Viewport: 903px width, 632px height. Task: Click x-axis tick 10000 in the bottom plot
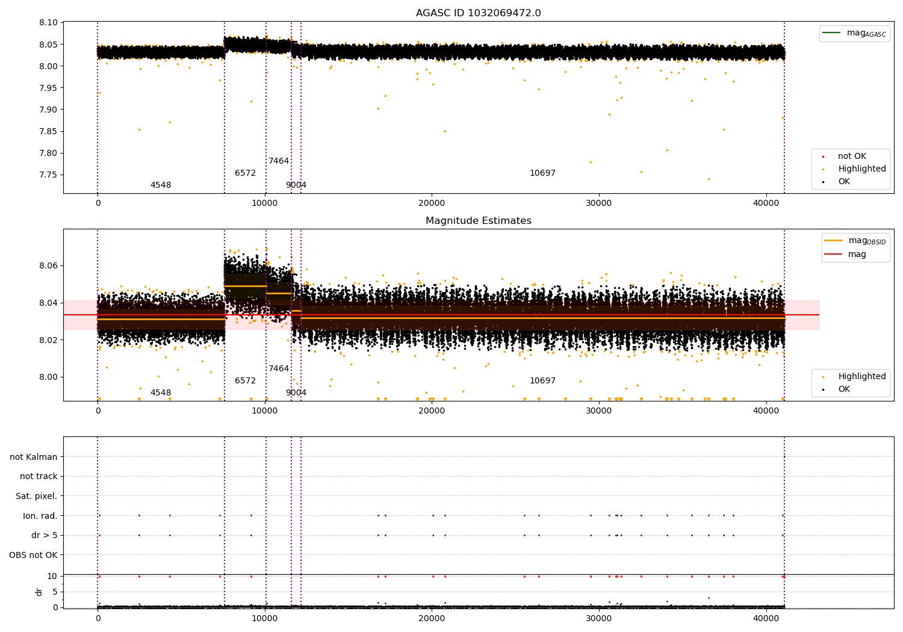265,619
